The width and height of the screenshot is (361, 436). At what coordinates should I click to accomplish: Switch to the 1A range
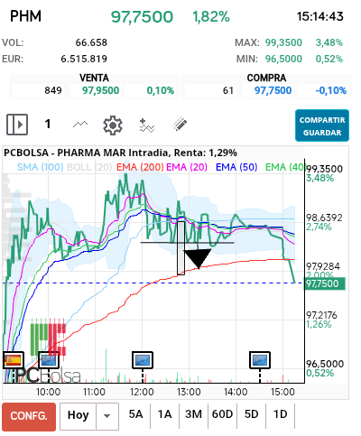pos(164,414)
